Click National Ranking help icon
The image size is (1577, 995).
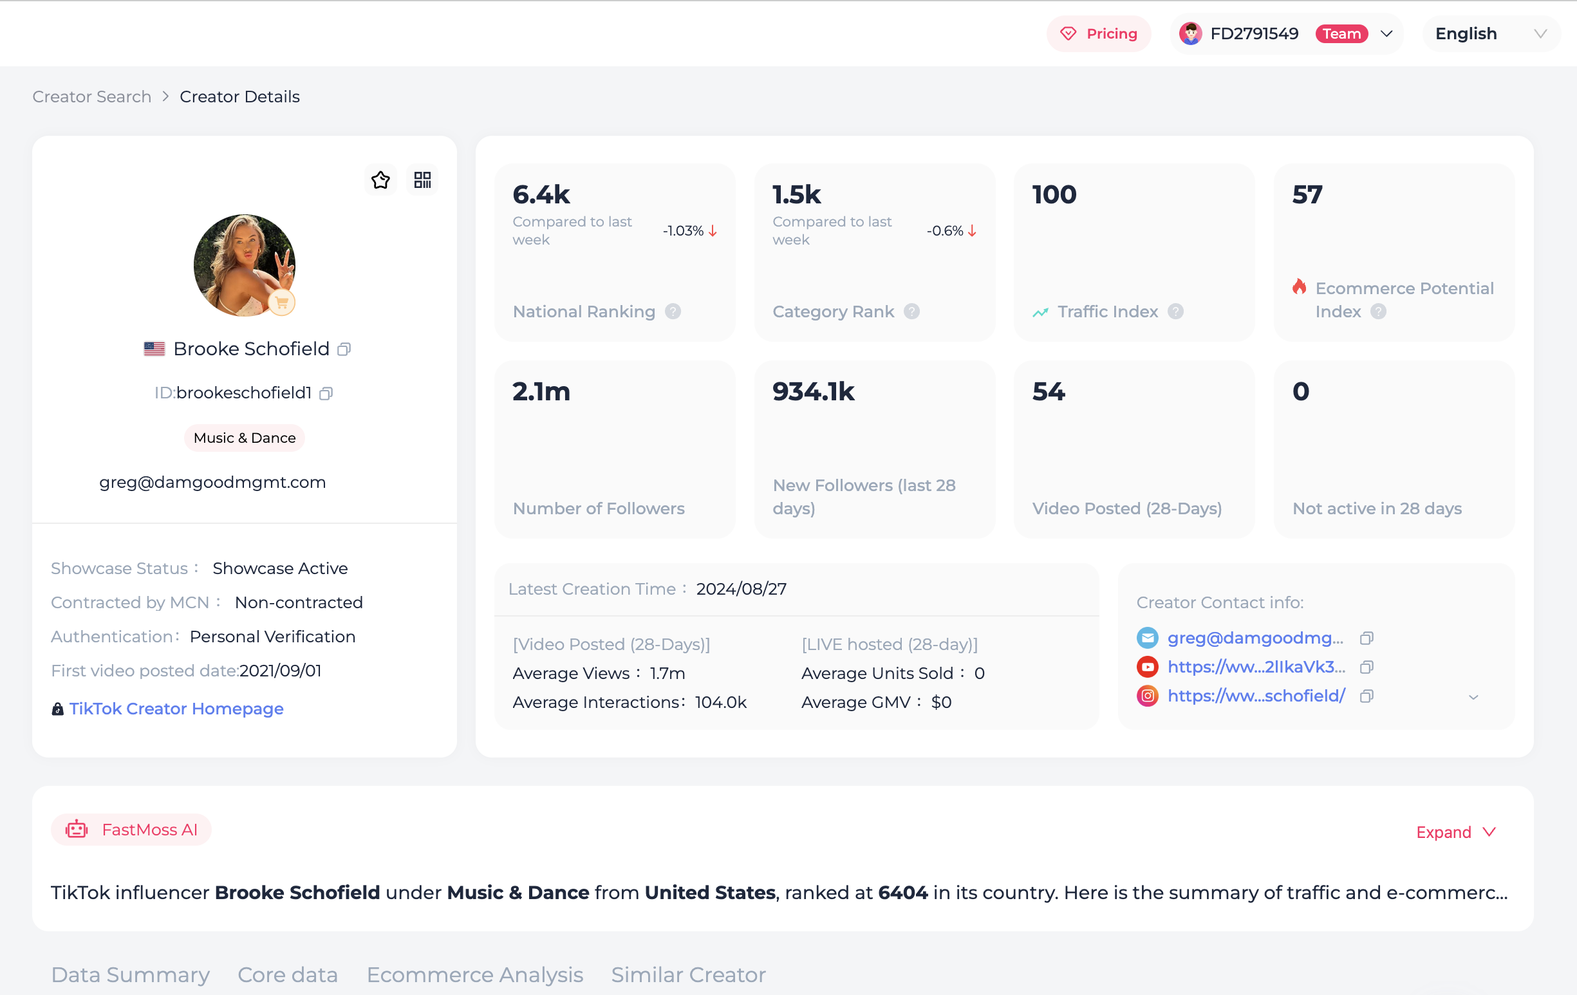[673, 312]
